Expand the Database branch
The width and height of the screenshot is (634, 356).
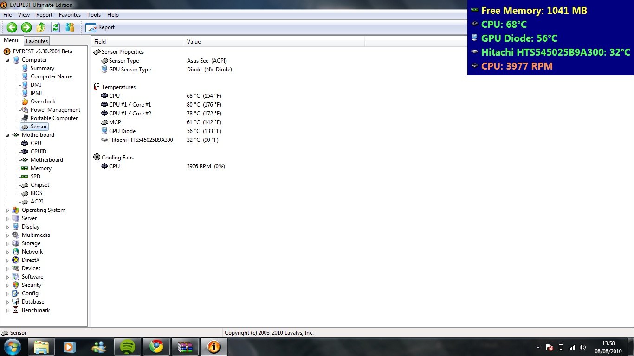coord(7,302)
